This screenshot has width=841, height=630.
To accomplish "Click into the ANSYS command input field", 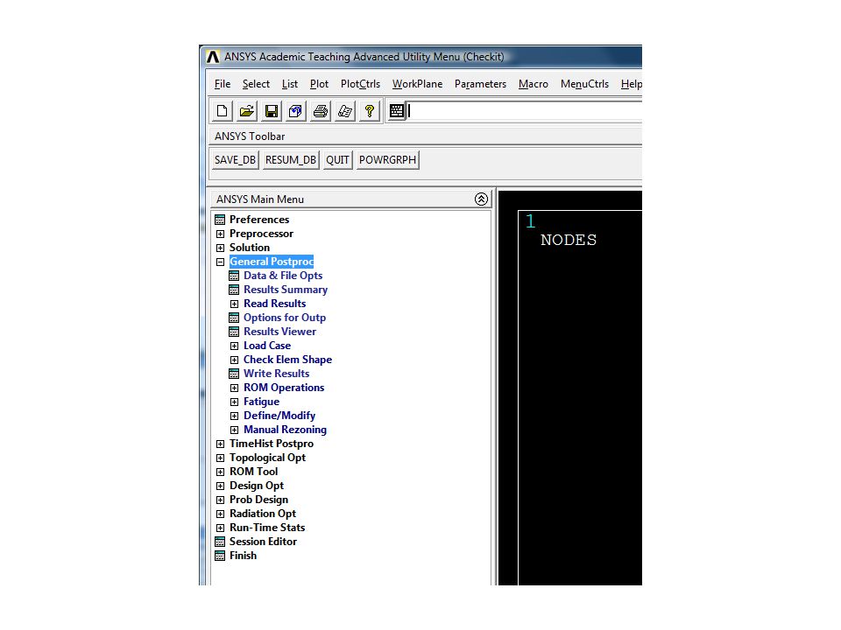I will 525,111.
